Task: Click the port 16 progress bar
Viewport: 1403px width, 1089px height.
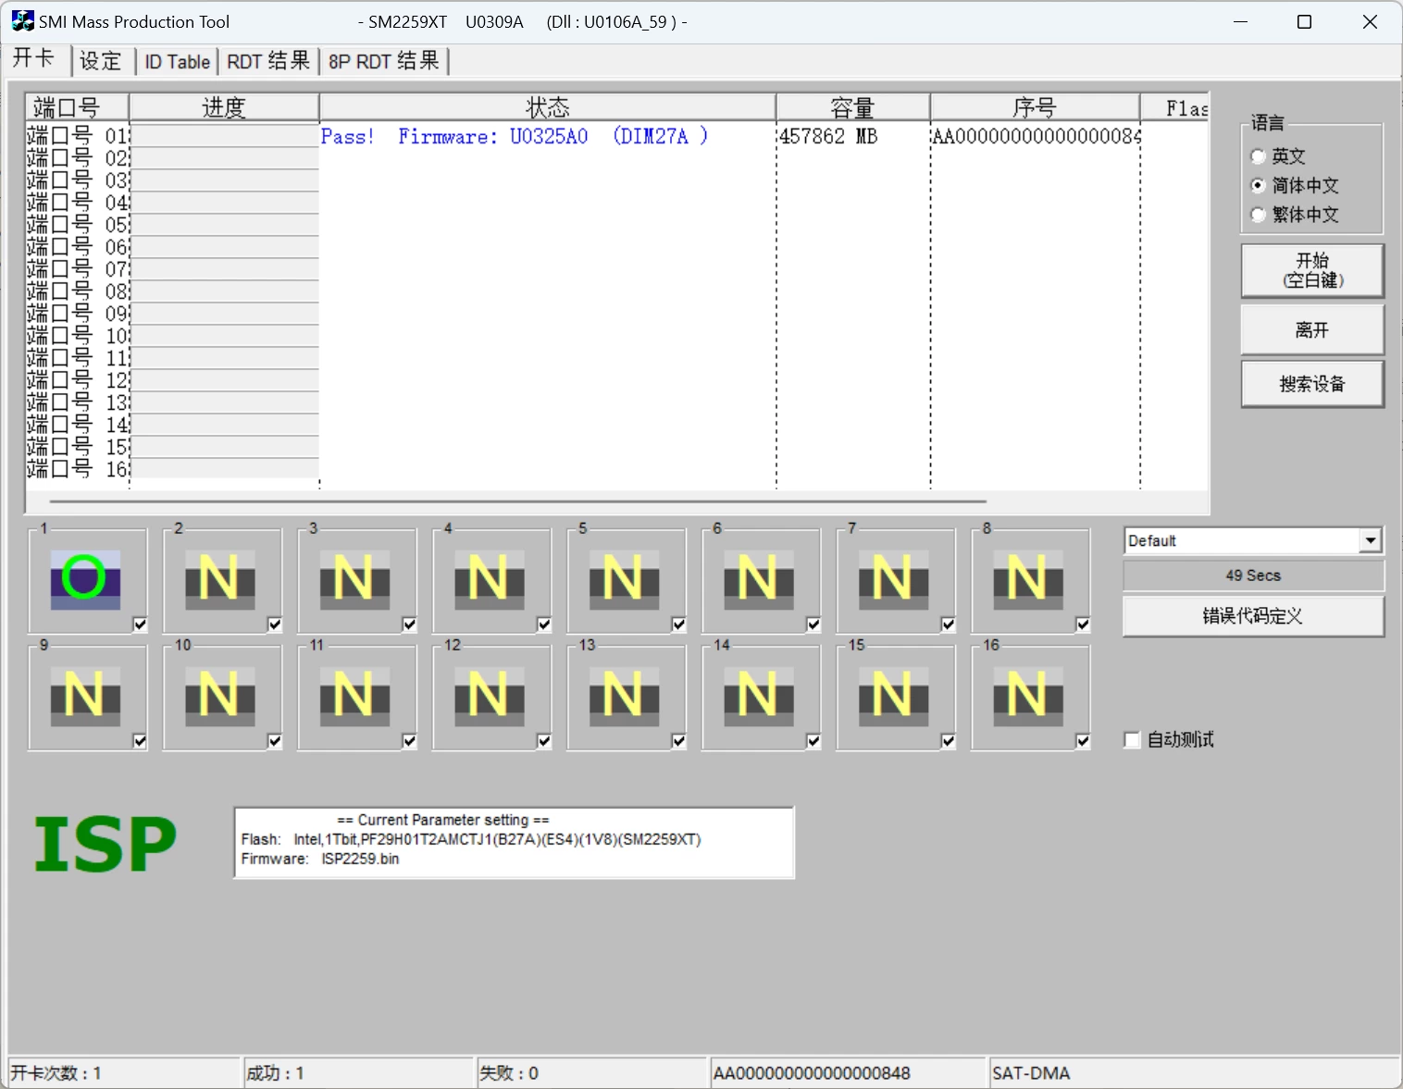Action: tap(225, 469)
